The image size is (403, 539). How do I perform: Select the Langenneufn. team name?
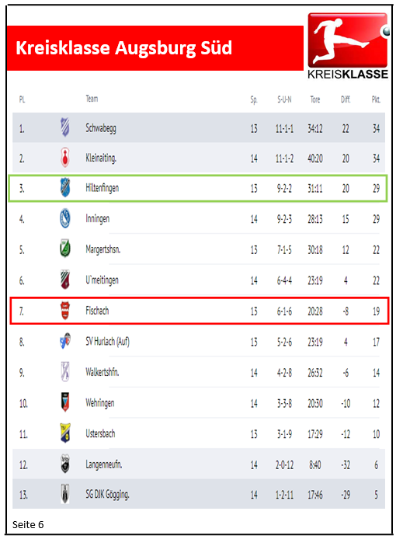[104, 464]
